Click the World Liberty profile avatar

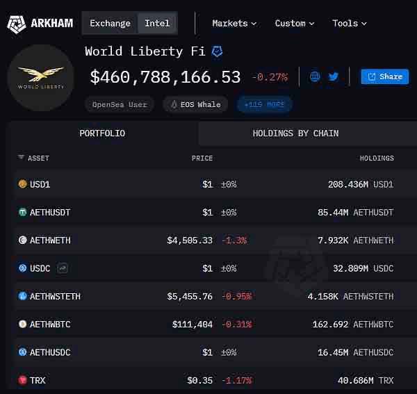click(41, 78)
